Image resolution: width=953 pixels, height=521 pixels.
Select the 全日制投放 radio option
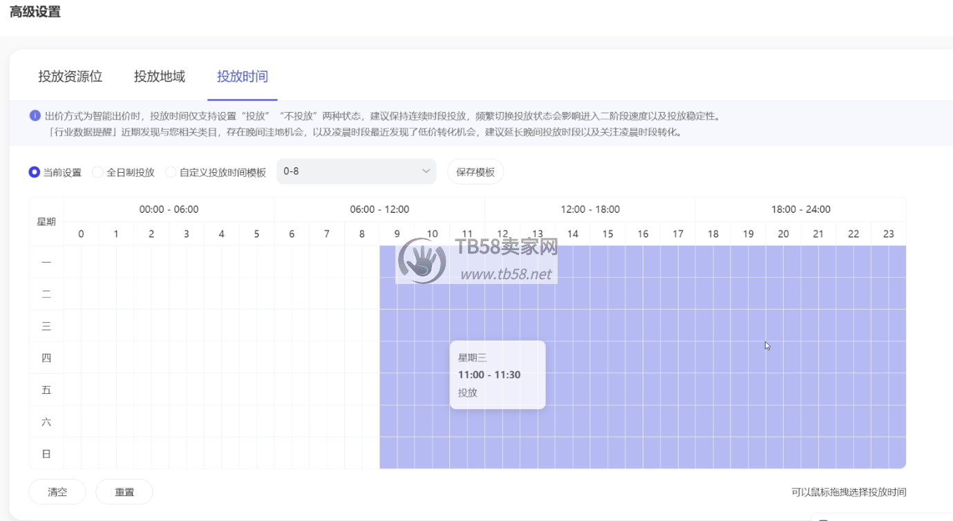(x=97, y=172)
